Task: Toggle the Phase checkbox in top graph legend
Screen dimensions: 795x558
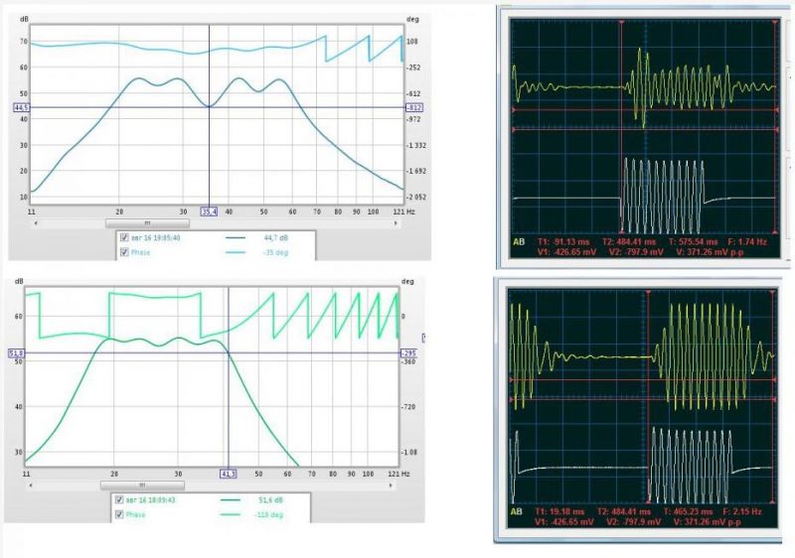Action: pos(124,252)
